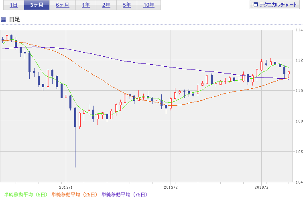This screenshot has width=303, height=198.
Task: Click the 単純移動平均(25日) orange legend label
Action: [x=74, y=194]
